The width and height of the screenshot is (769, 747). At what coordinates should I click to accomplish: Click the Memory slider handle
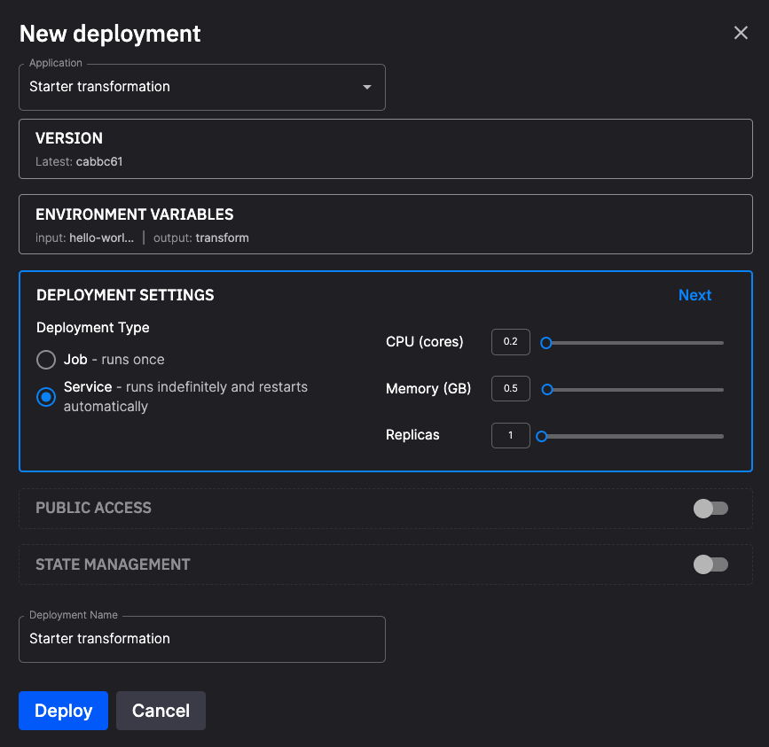(547, 389)
